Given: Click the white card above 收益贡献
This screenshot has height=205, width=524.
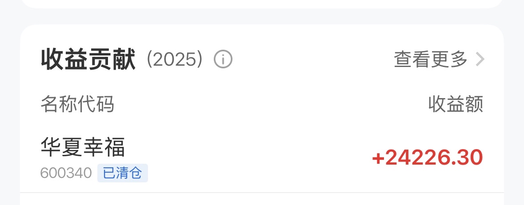Looking at the screenshot, I should (261, 4).
